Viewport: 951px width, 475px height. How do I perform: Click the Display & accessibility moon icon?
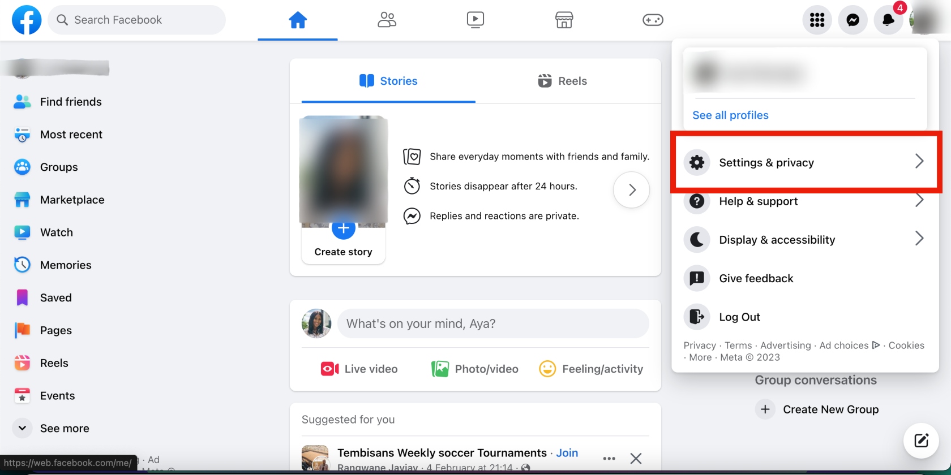point(697,240)
